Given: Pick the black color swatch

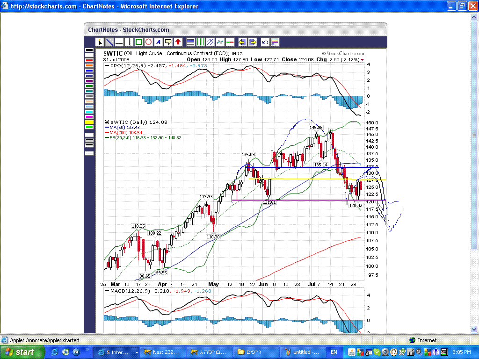Looking at the screenshot, I should [89, 50].
